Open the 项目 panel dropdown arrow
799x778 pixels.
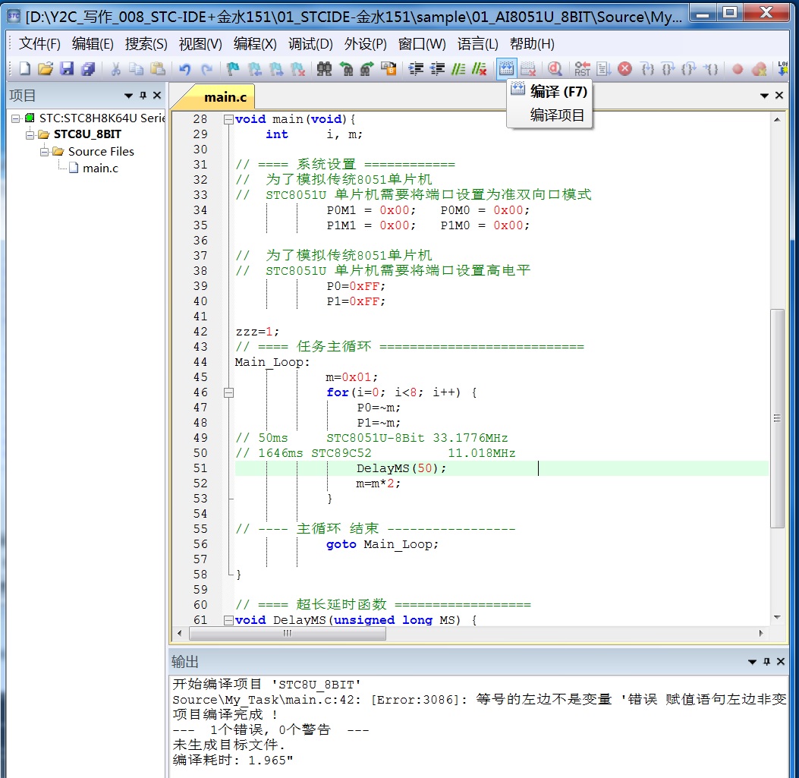[x=128, y=96]
